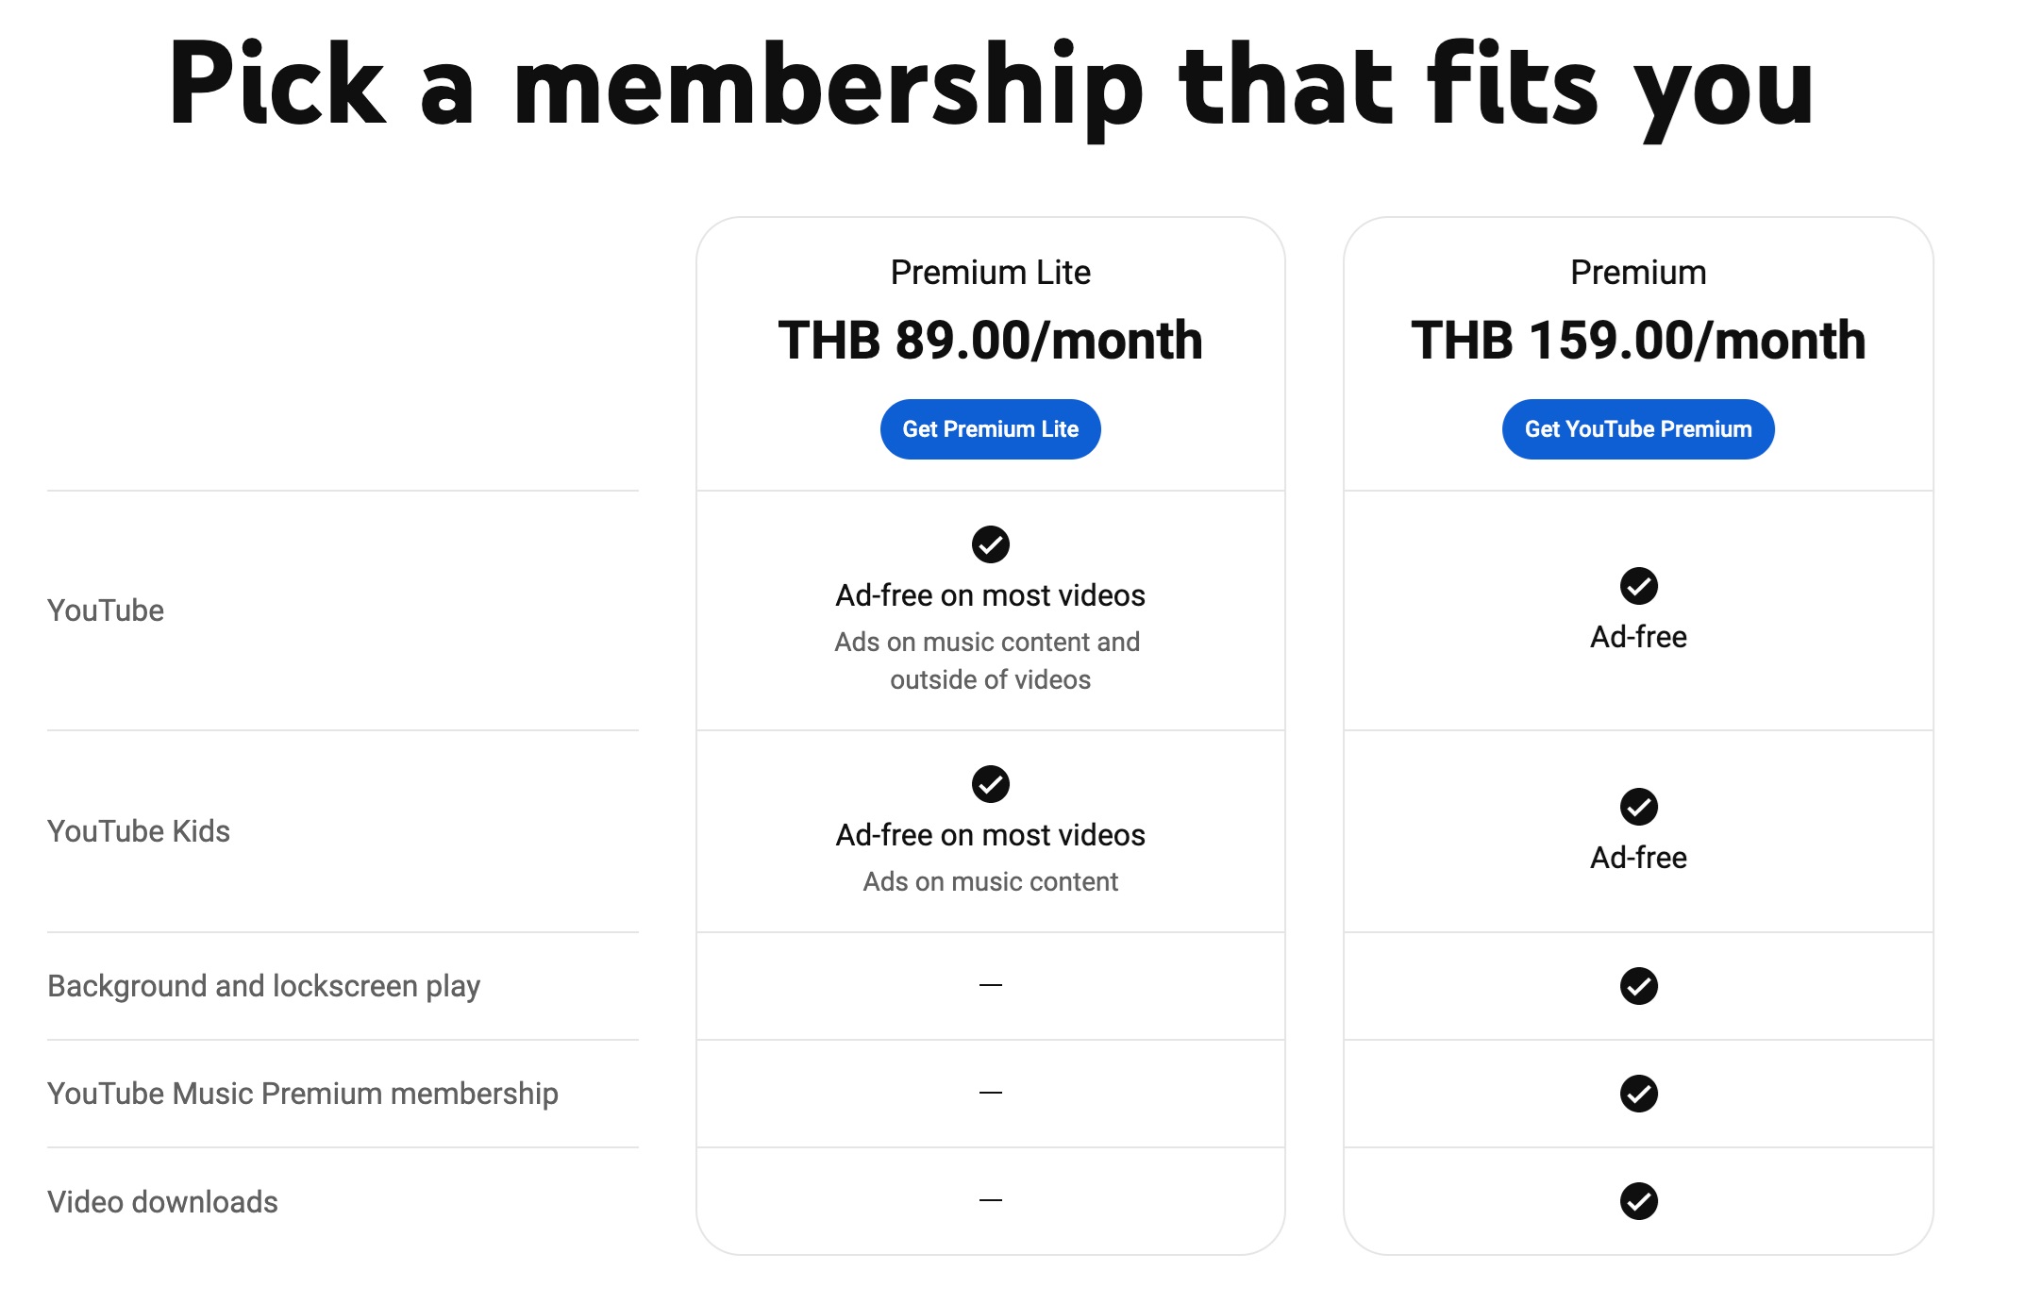Screen dimensions: 2042x1304
Task: Click the THB 159.00/month price
Action: click(1638, 341)
